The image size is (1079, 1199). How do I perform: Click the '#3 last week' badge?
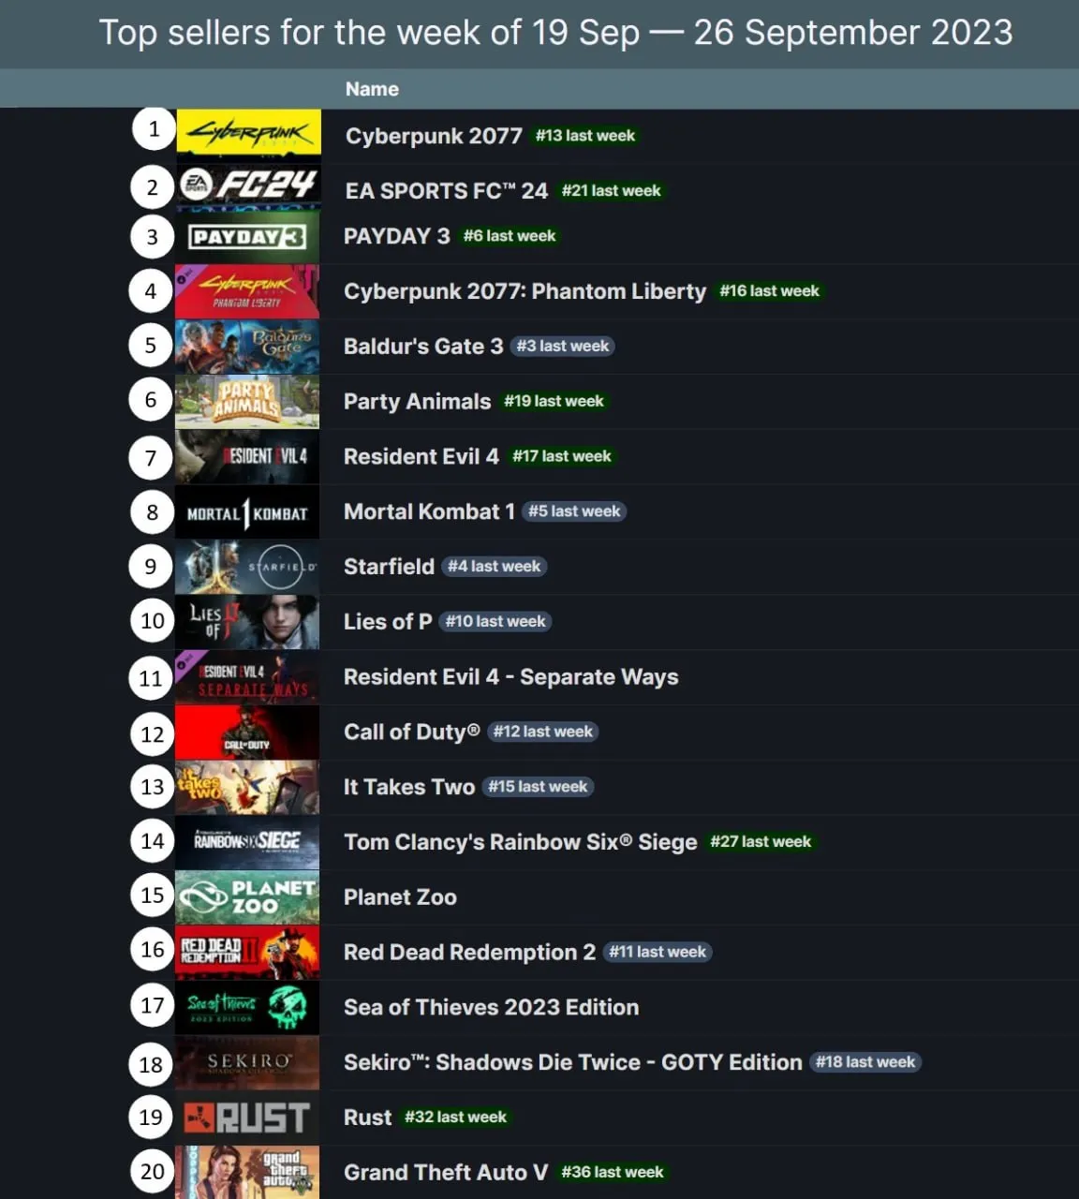[x=562, y=347]
